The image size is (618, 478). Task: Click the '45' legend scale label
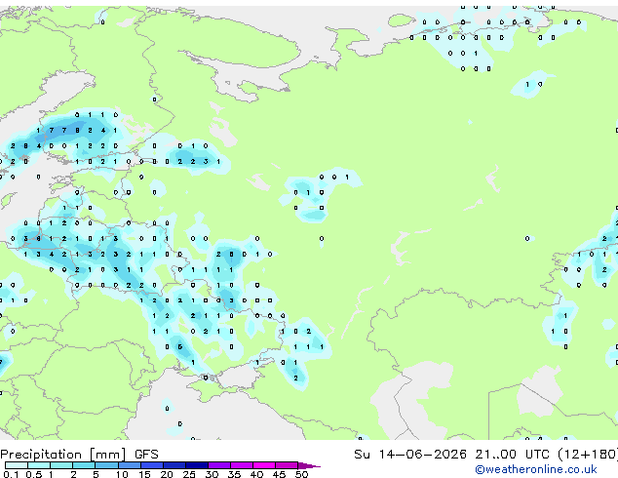tap(279, 474)
